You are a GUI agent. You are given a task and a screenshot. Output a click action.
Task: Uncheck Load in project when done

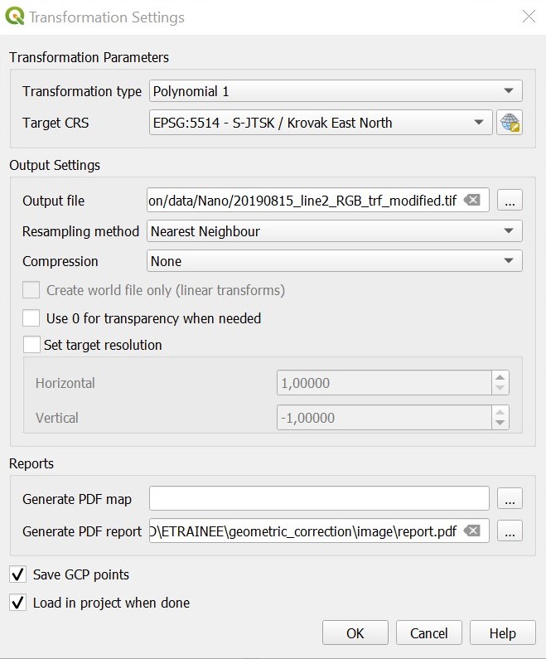point(17,603)
